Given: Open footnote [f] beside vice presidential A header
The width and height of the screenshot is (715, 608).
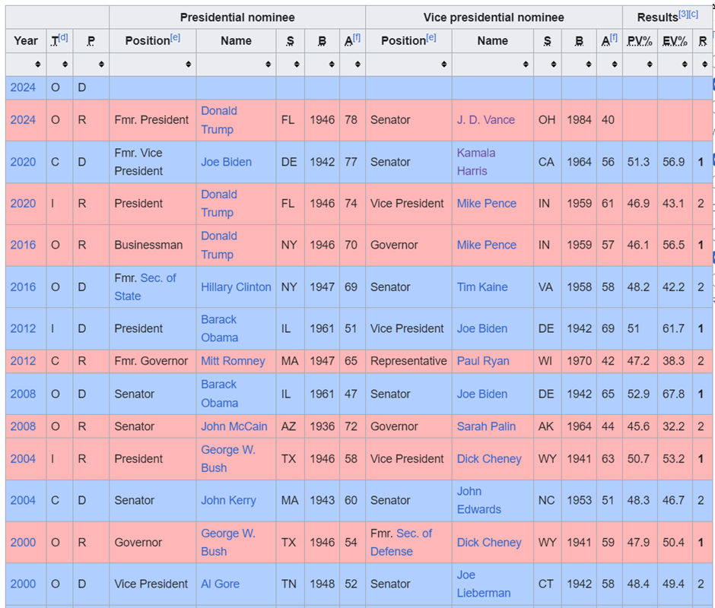Looking at the screenshot, I should pos(613,37).
